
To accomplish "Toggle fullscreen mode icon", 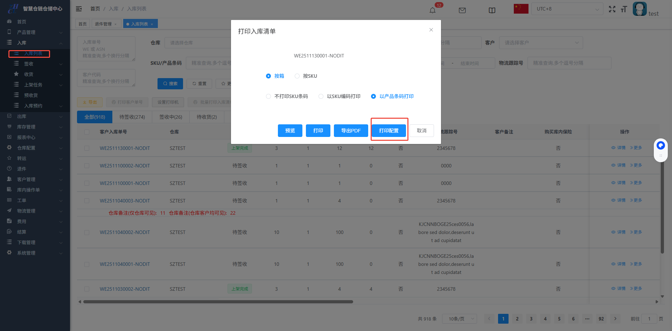I will tap(612, 9).
